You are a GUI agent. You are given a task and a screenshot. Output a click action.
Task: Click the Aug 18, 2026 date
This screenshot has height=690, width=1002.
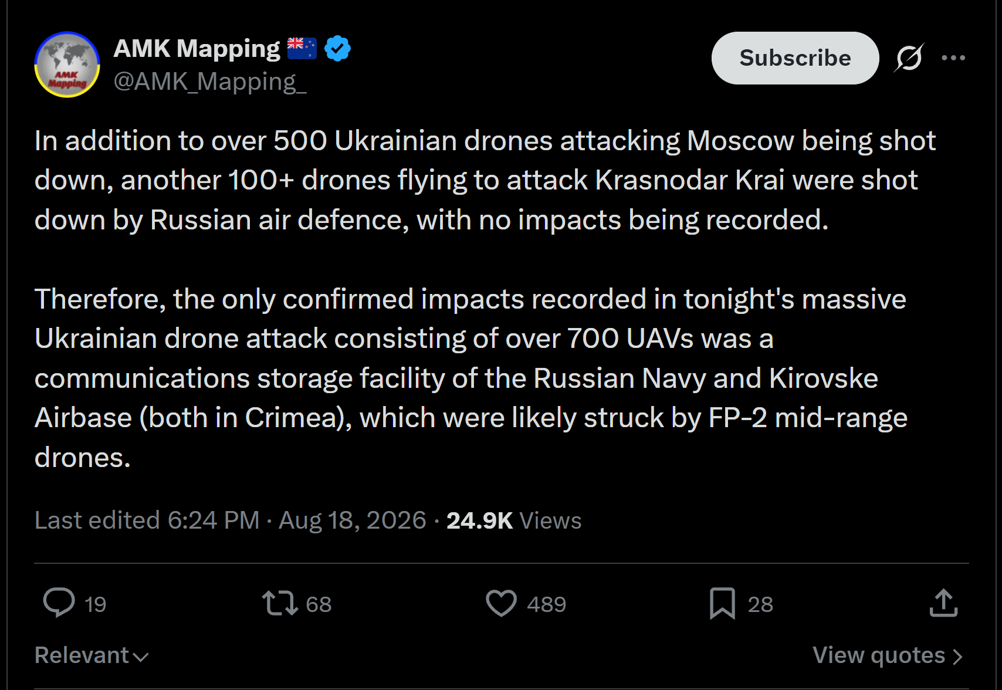click(352, 520)
